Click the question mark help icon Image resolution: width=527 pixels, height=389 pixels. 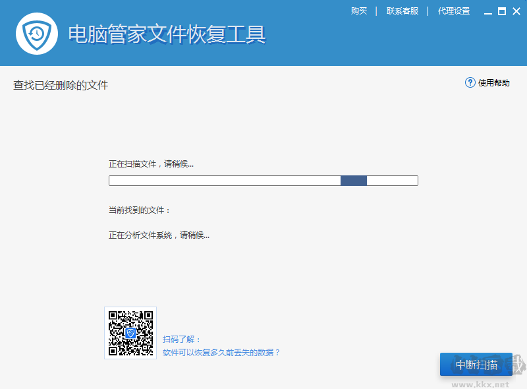[x=470, y=82]
